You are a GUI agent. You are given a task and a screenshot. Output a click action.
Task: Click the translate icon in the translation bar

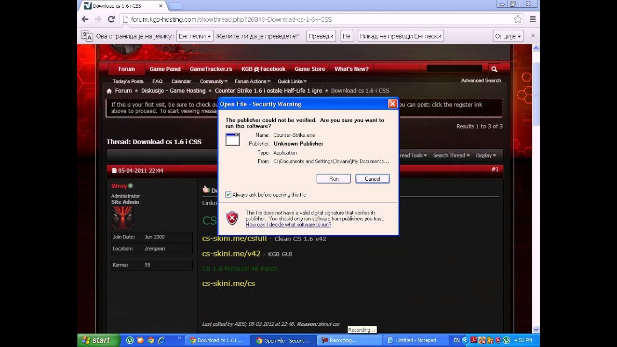point(87,36)
